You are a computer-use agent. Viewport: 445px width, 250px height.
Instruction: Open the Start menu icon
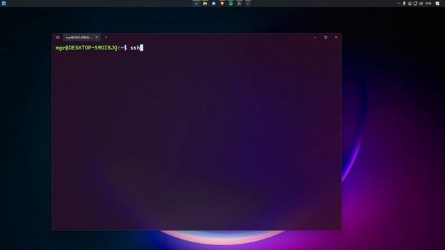[4, 3]
